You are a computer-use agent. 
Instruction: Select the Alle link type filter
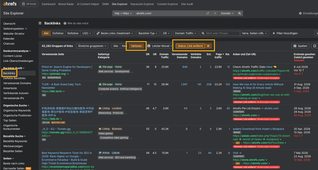[46, 33]
